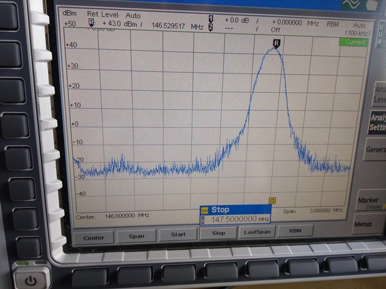Click the Stop popup title icon
Image resolution: width=386 pixels, height=289 pixels.
[205, 210]
